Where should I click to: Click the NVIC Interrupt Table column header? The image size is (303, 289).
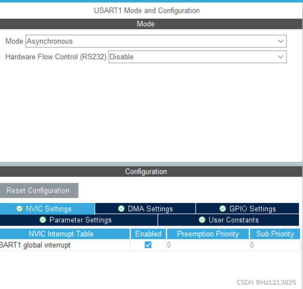65,234
